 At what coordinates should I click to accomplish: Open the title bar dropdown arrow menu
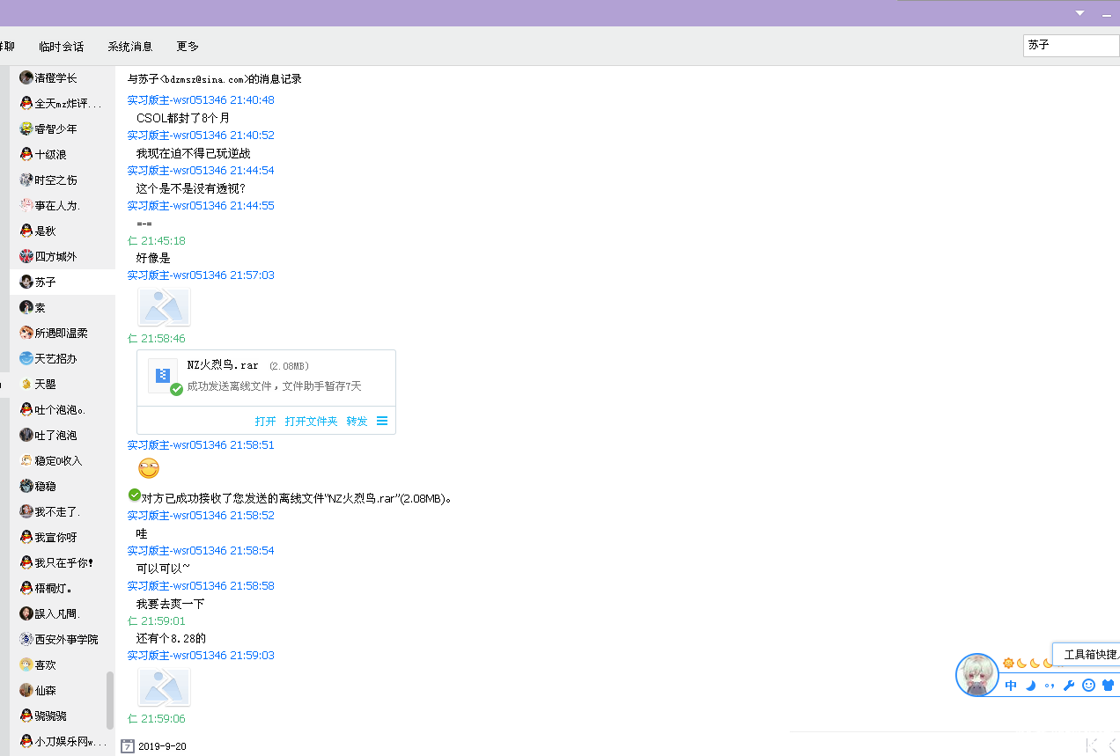click(1080, 13)
